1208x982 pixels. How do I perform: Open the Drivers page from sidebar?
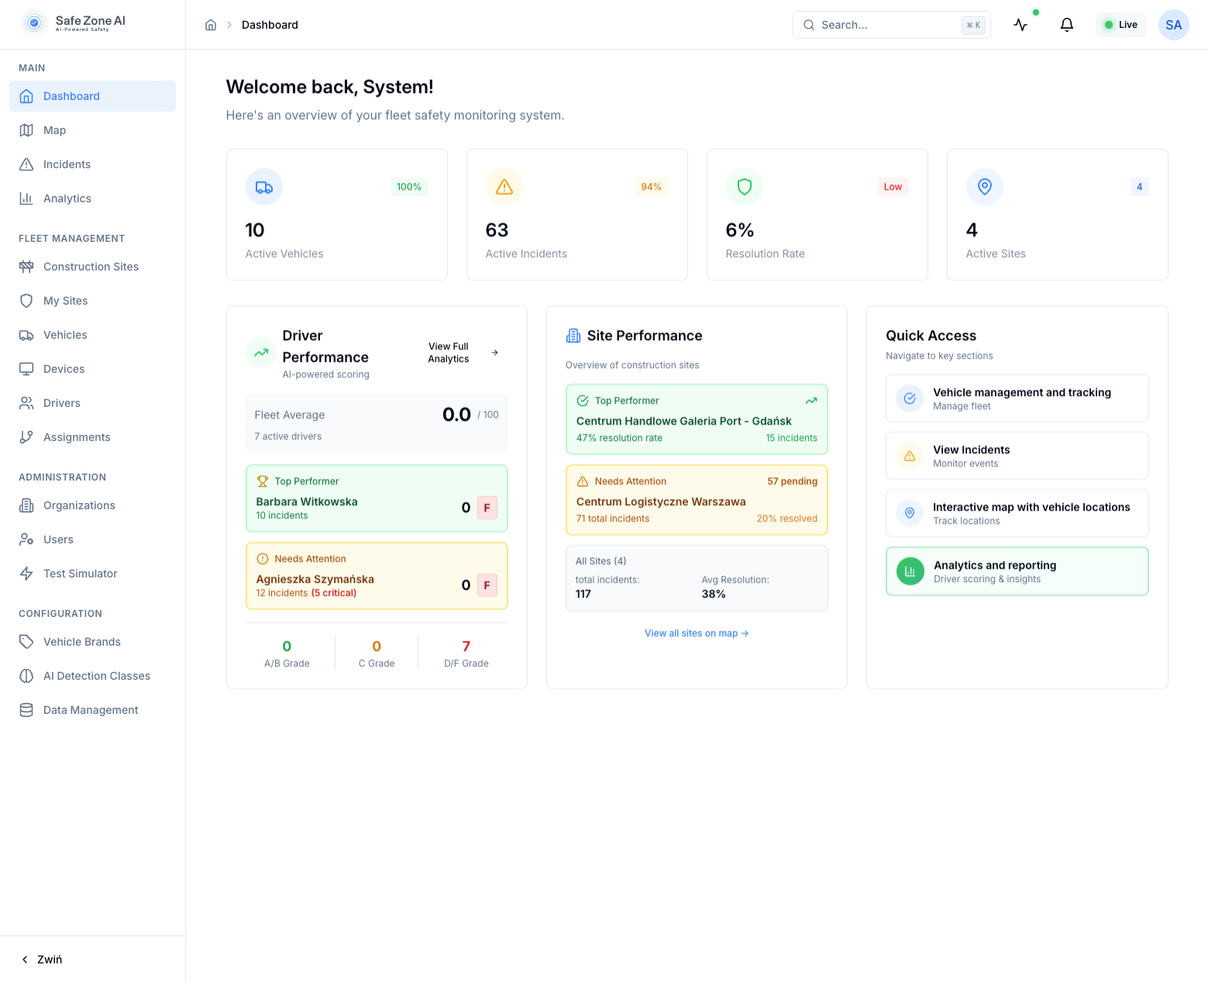(x=62, y=402)
